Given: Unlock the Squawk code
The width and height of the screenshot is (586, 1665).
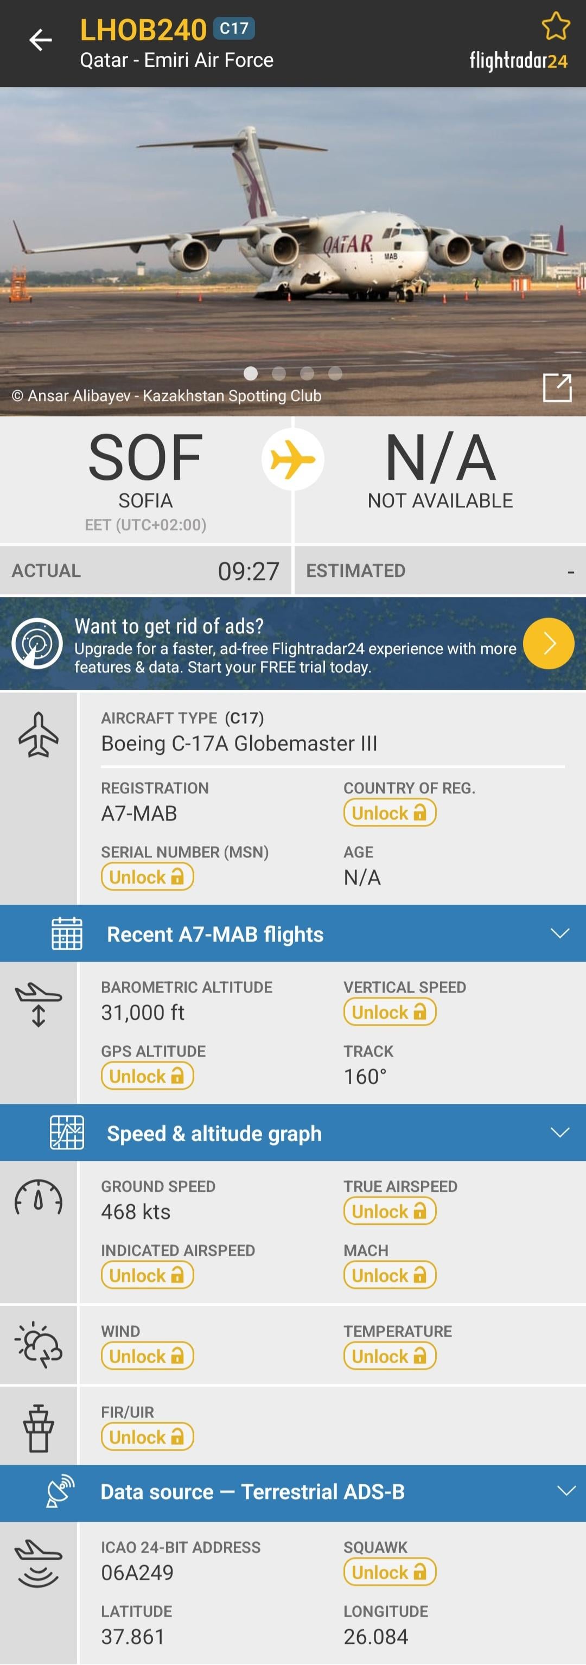Looking at the screenshot, I should [390, 1571].
